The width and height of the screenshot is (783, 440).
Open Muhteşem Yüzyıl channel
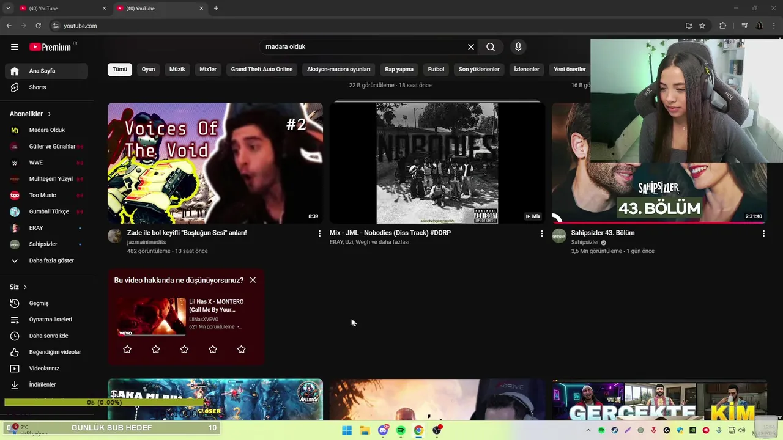pyautogui.click(x=46, y=179)
